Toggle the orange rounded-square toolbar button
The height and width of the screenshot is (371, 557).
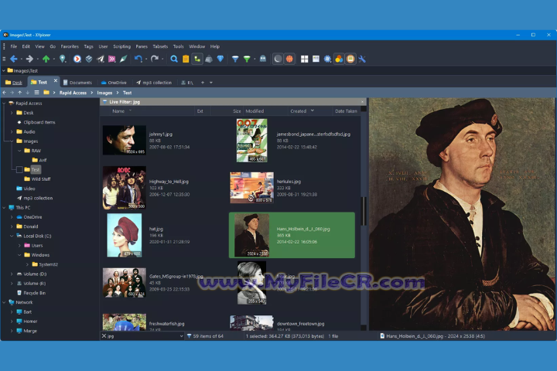(350, 59)
